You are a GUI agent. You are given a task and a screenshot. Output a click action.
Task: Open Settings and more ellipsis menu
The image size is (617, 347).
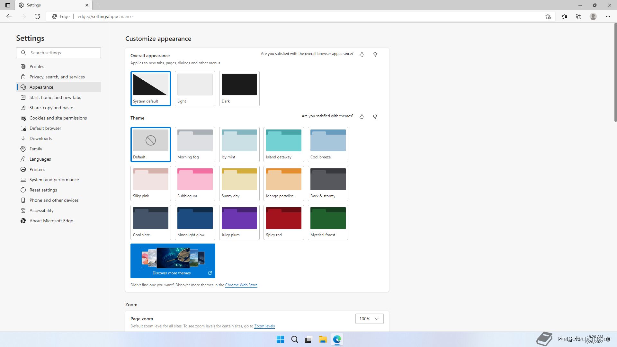(x=608, y=16)
